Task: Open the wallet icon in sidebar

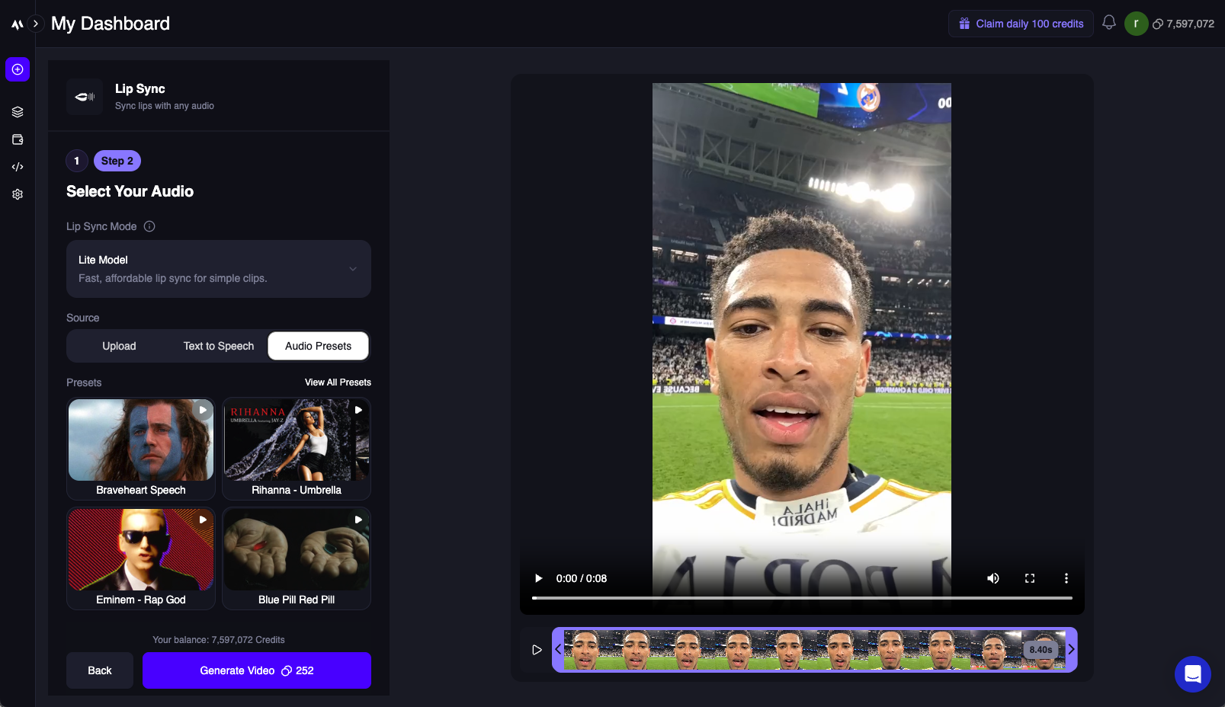Action: point(18,139)
